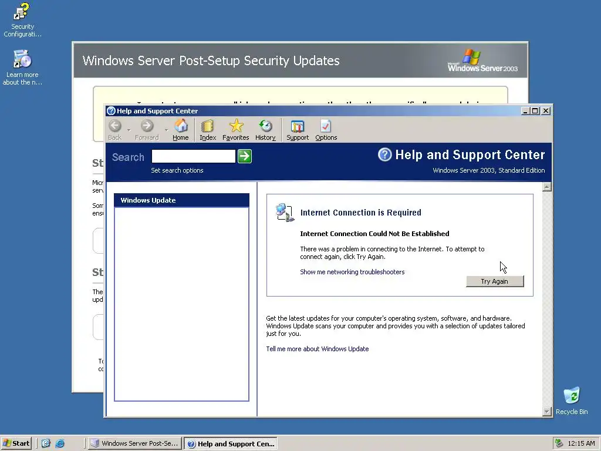Open the Forward button history dropdown arrow

(x=166, y=130)
